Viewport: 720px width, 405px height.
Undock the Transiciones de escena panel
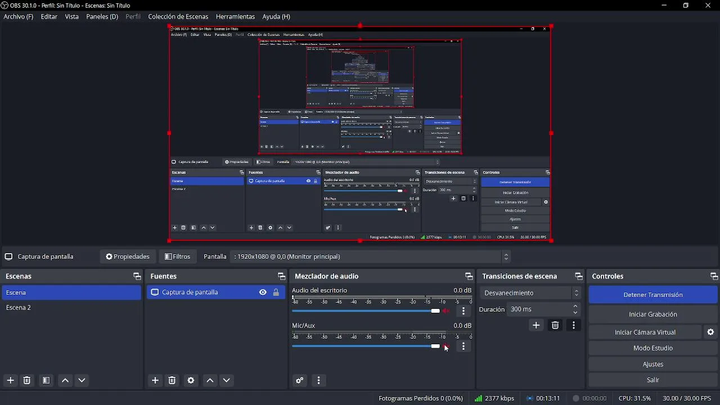point(578,276)
